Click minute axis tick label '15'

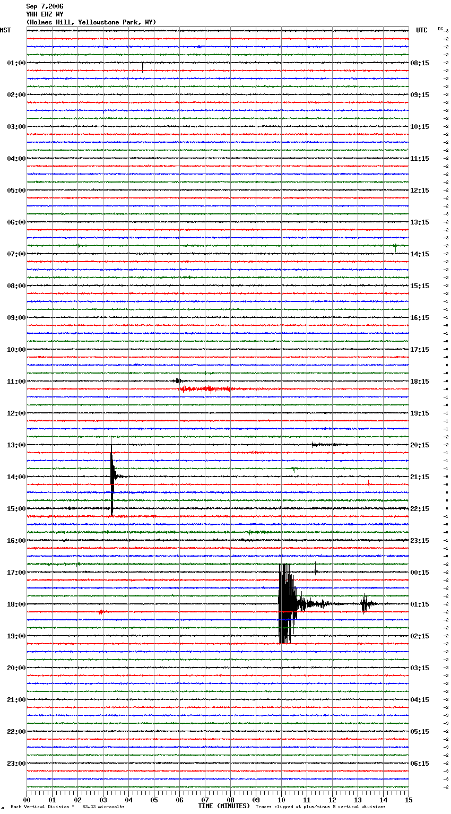click(x=409, y=800)
